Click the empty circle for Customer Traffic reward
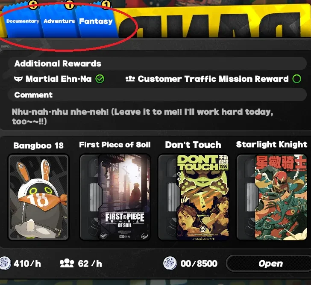Image resolution: width=311 pixels, height=285 pixels. pyautogui.click(x=297, y=79)
